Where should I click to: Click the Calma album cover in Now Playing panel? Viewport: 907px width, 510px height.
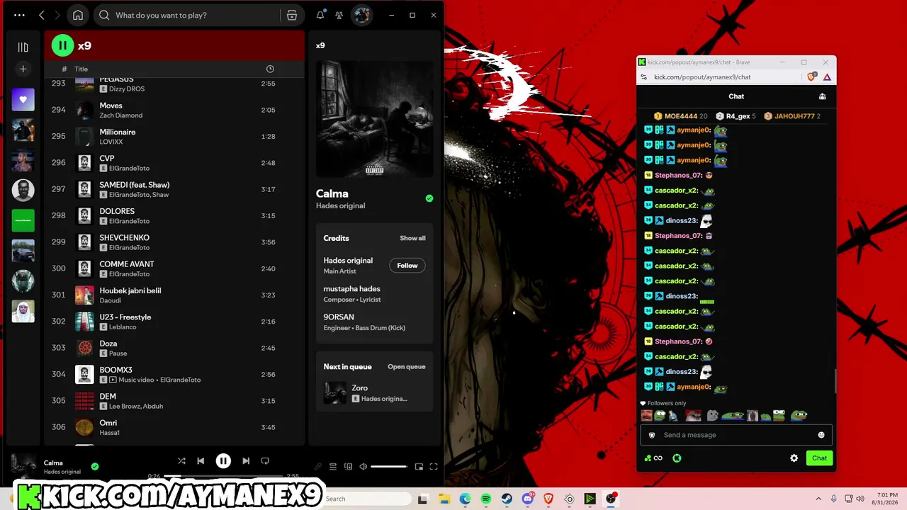[374, 119]
